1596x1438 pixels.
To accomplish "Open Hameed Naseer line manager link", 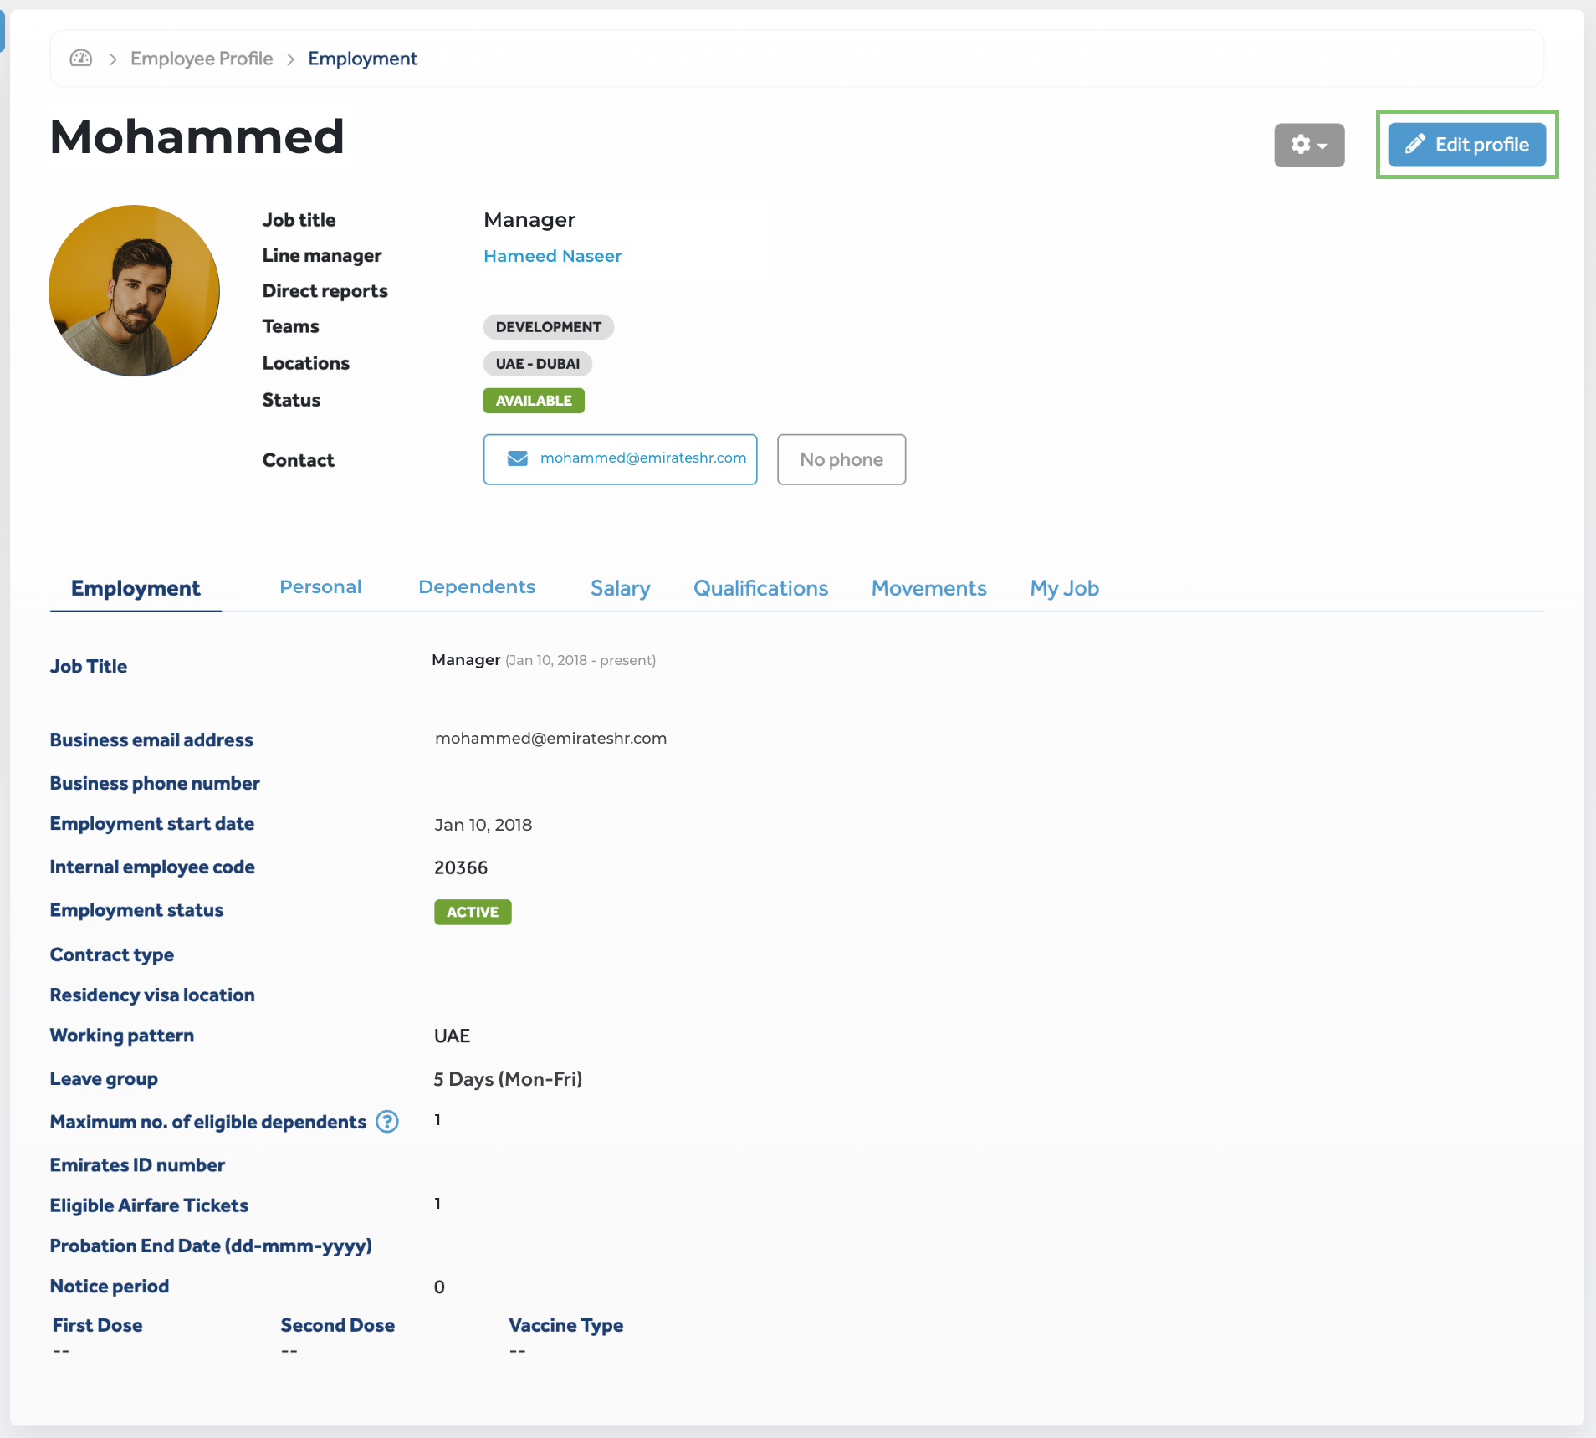I will (552, 256).
